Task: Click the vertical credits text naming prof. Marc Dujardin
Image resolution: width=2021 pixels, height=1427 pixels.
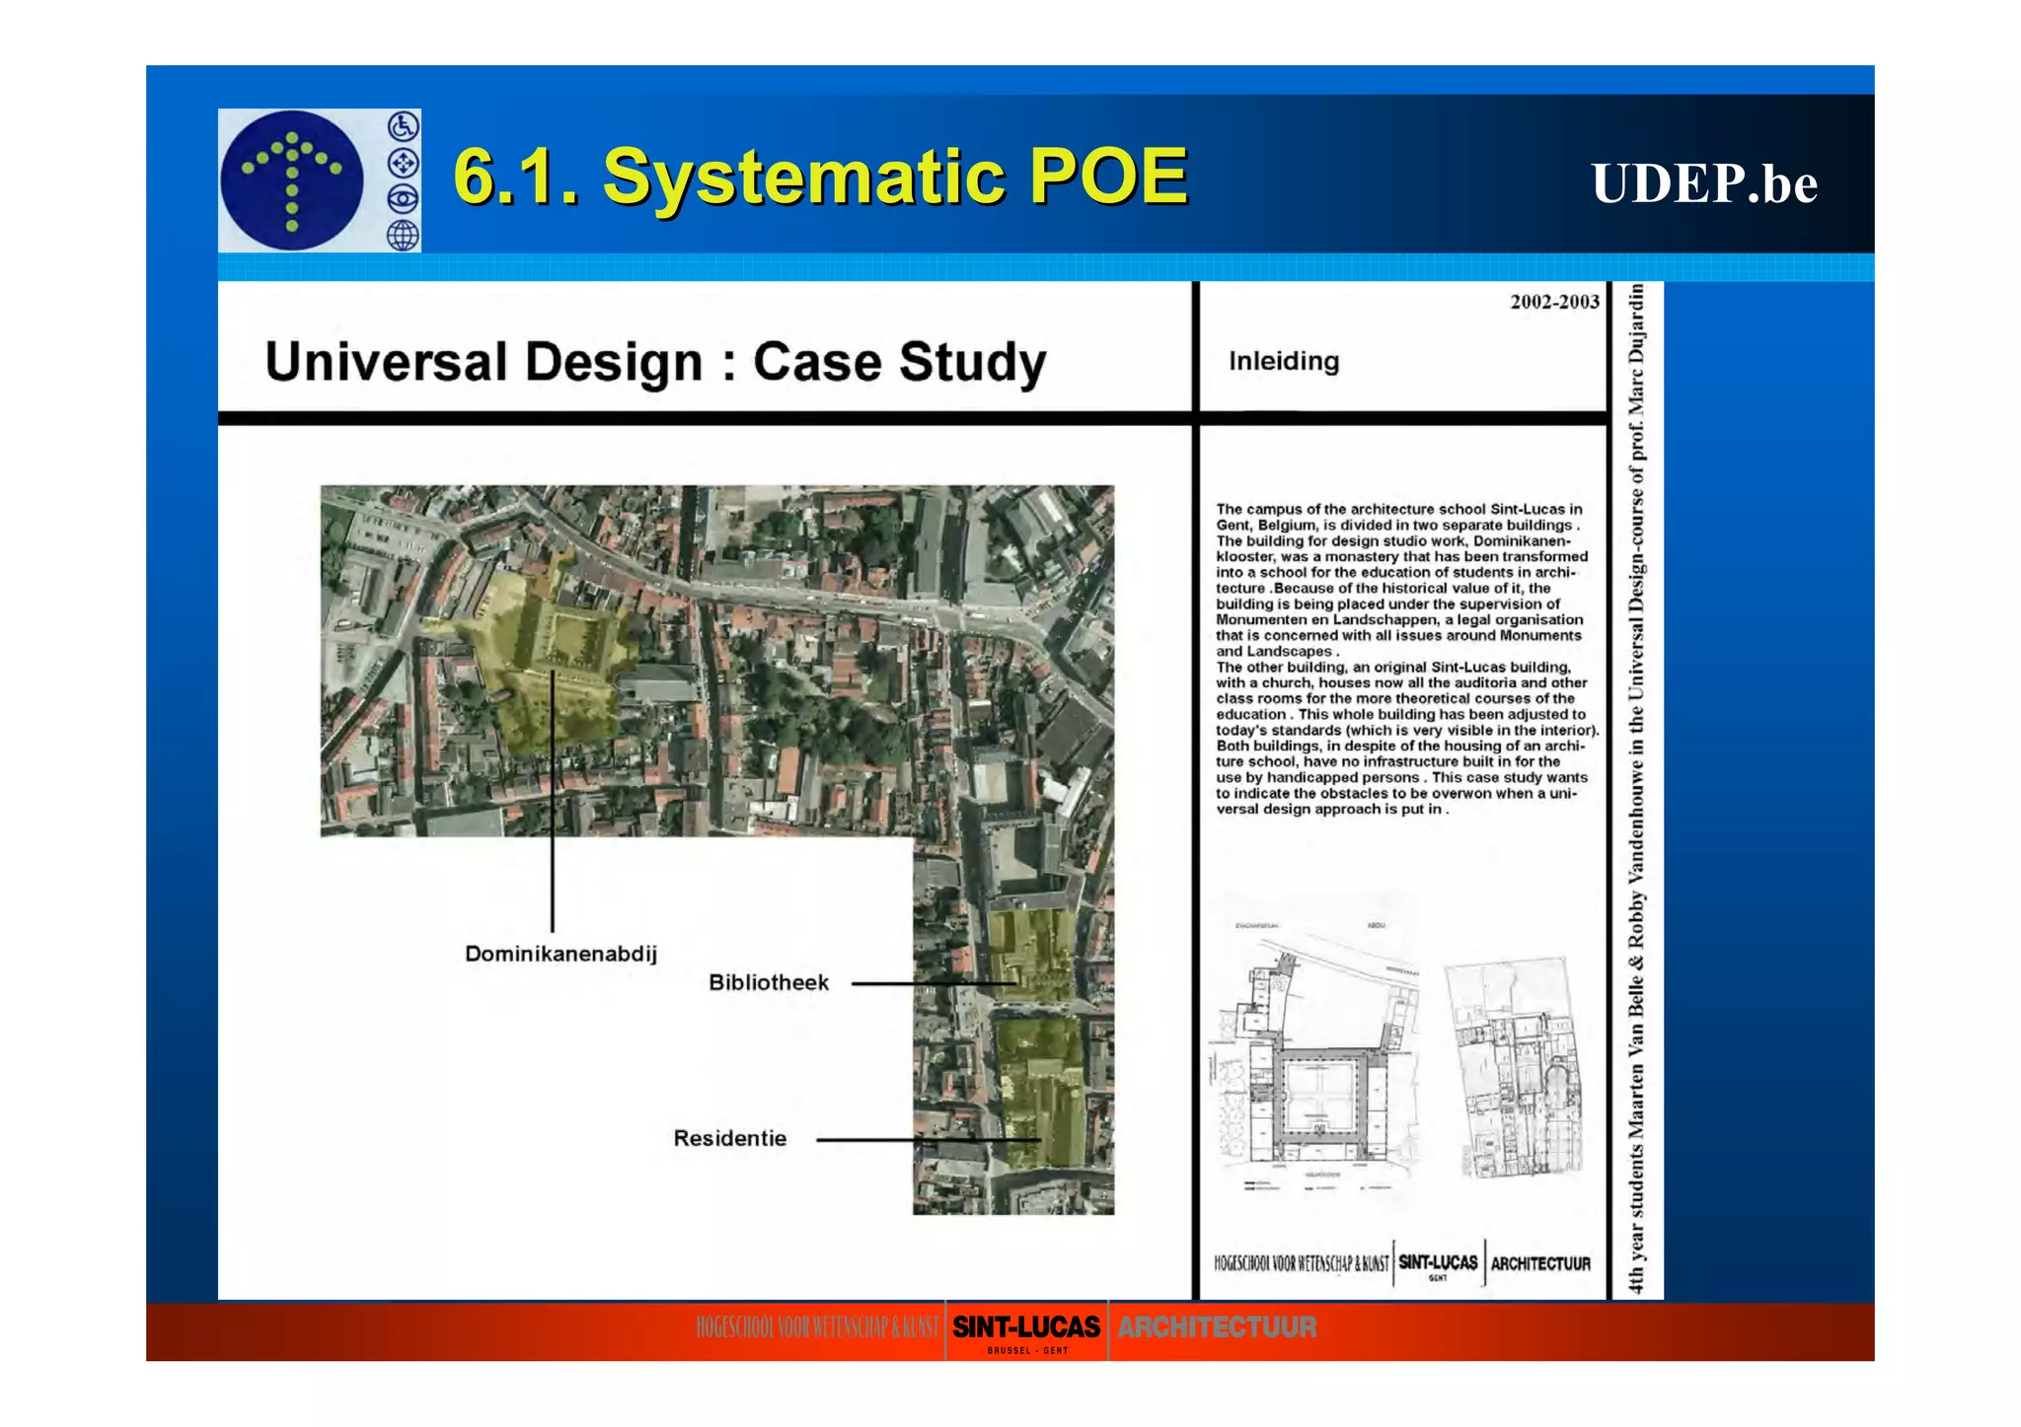Action: tap(1636, 789)
